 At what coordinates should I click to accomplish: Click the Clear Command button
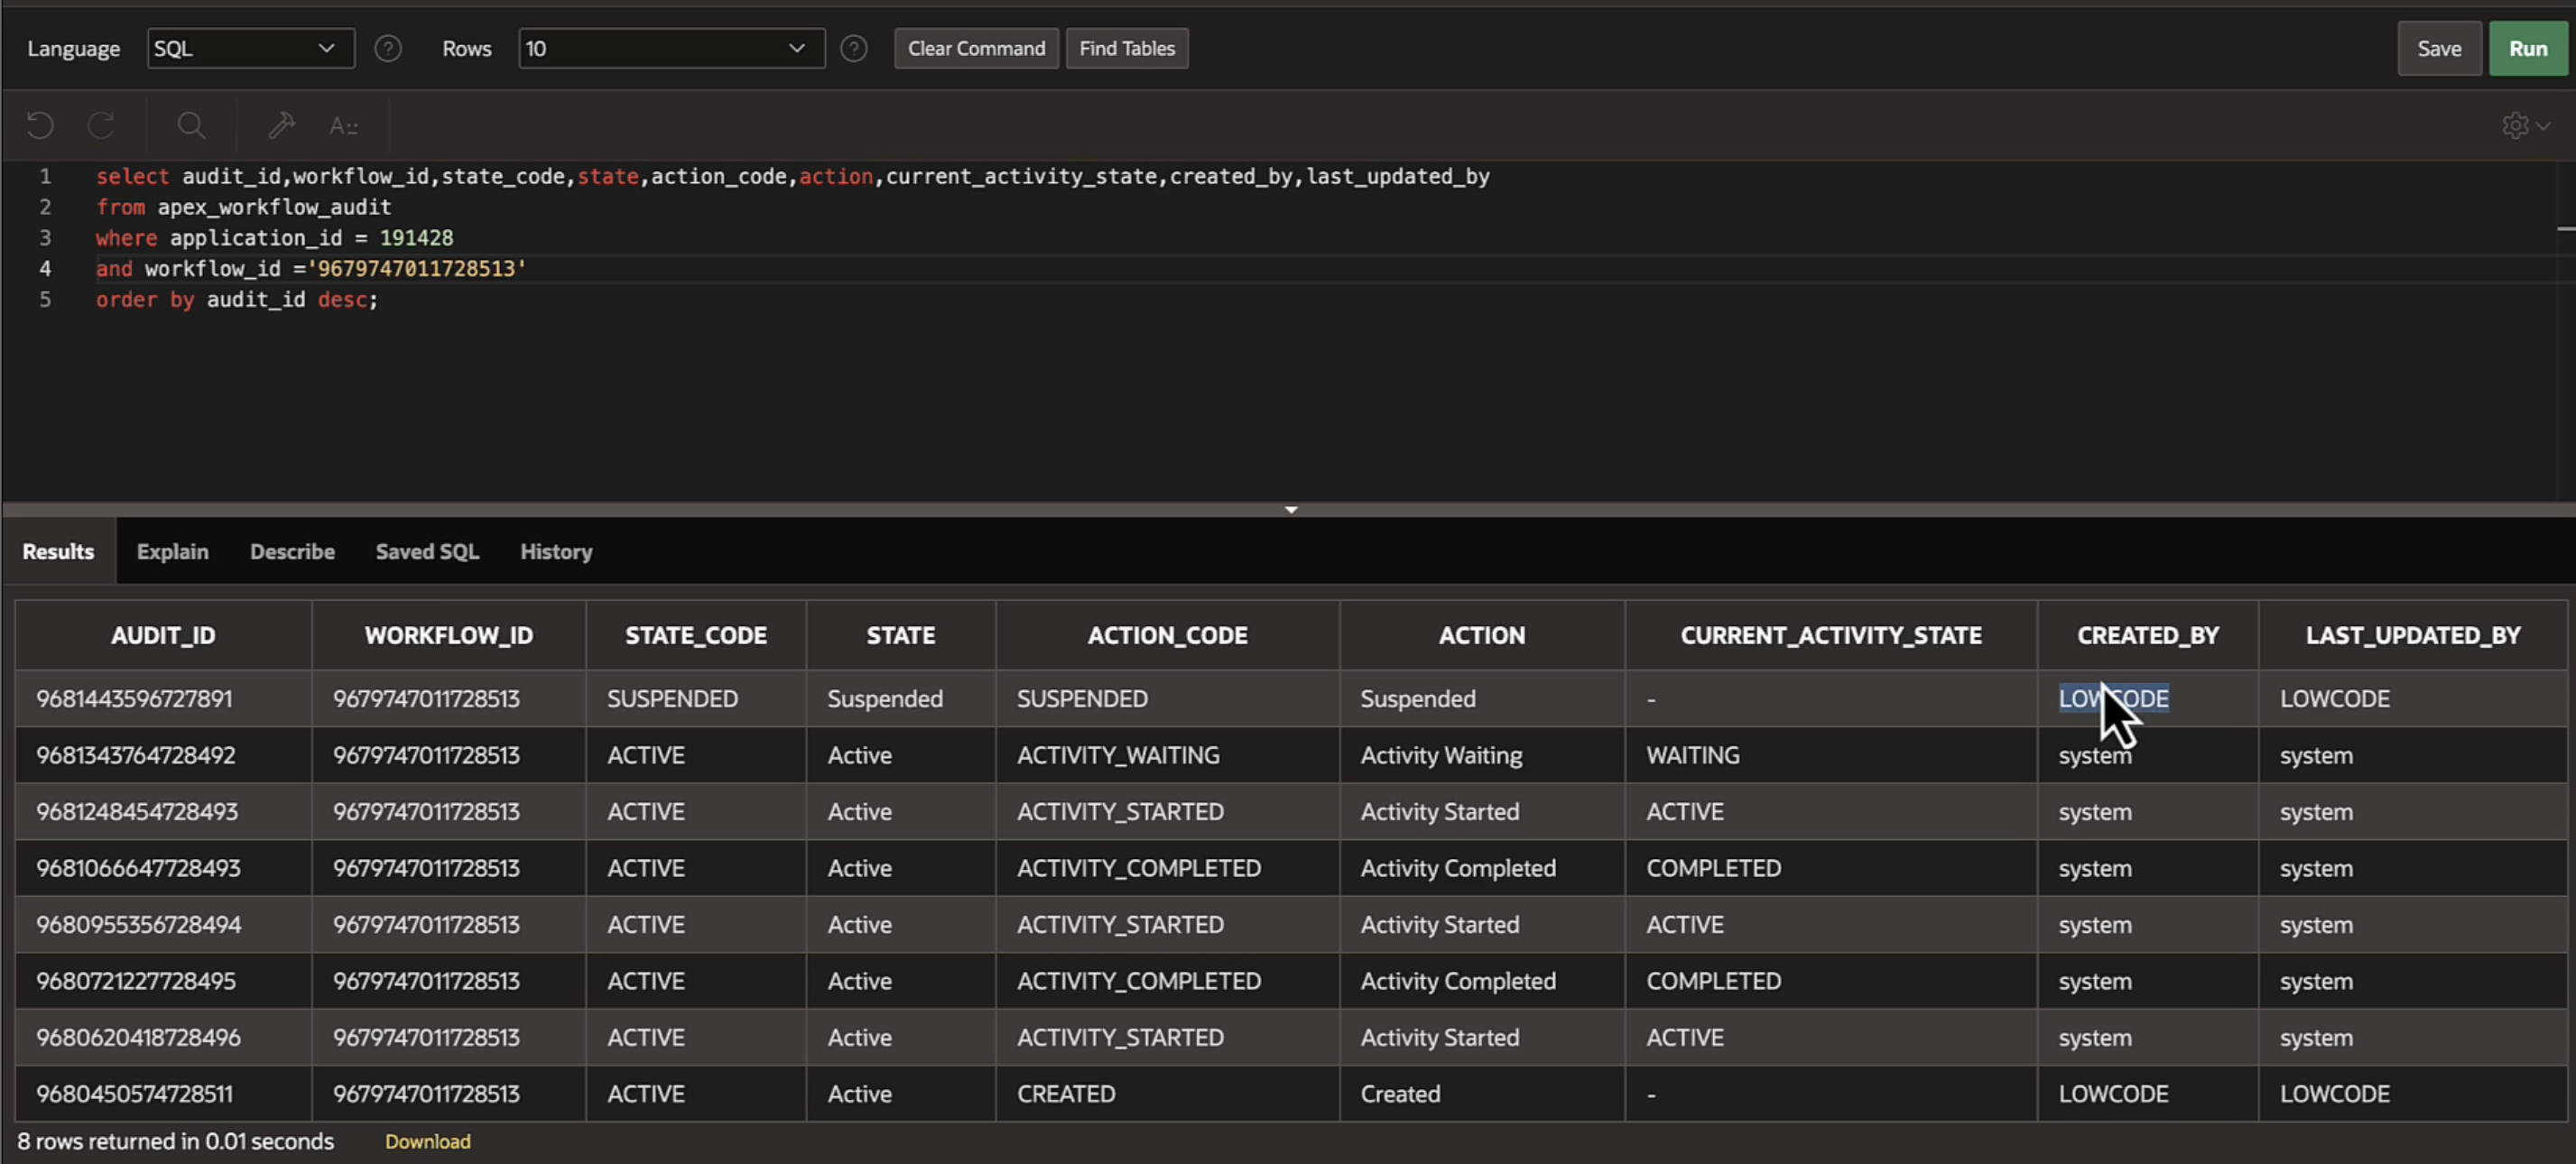pos(975,48)
